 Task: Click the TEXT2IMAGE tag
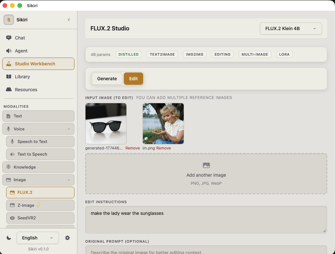coord(162,54)
